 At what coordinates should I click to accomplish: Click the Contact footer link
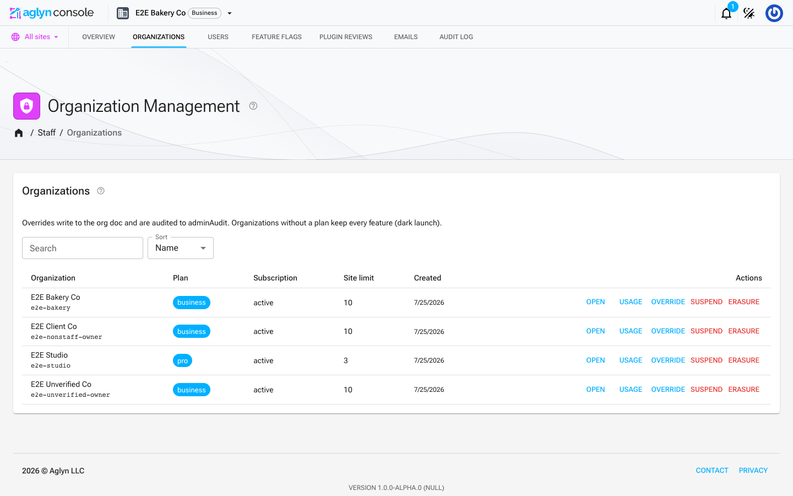click(x=712, y=471)
